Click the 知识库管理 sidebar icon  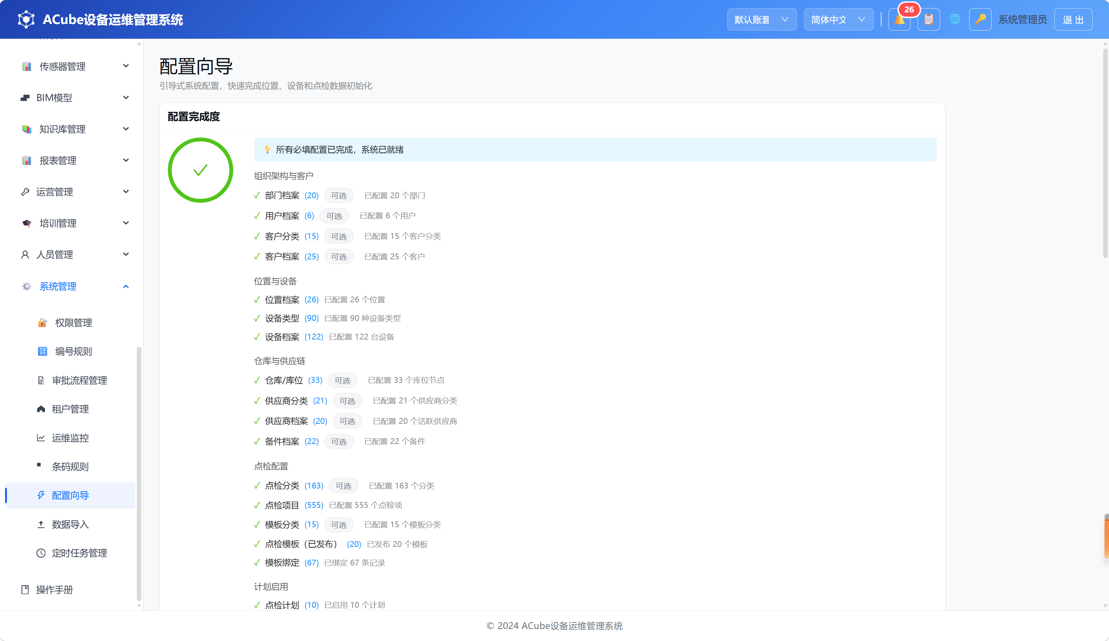26,129
